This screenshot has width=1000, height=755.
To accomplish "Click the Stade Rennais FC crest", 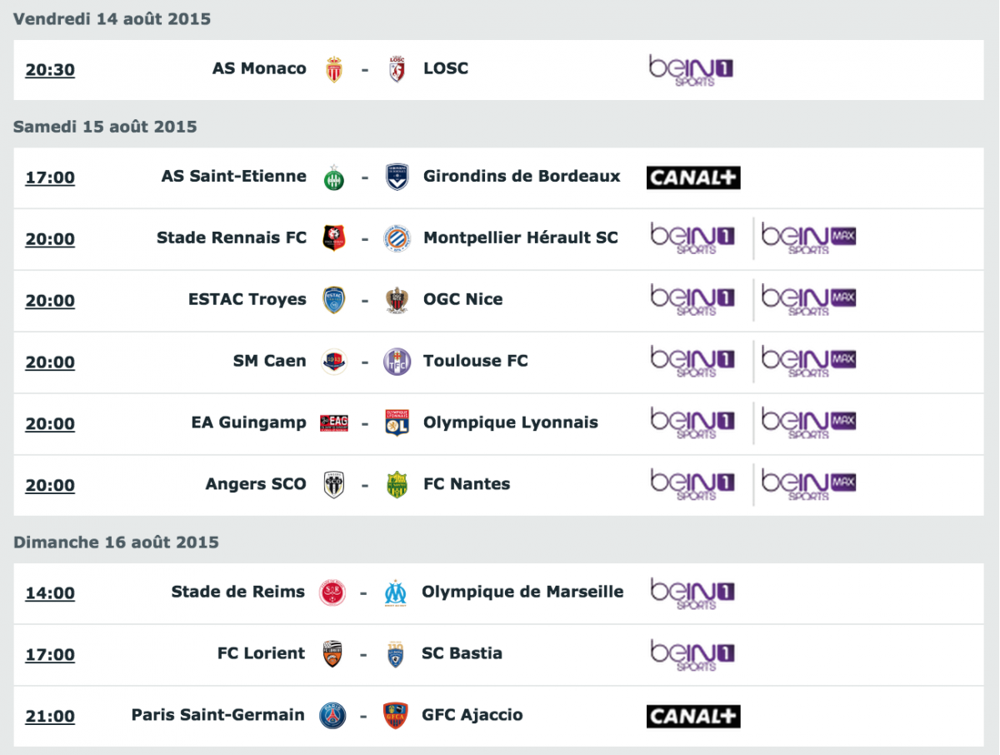I will [x=334, y=238].
